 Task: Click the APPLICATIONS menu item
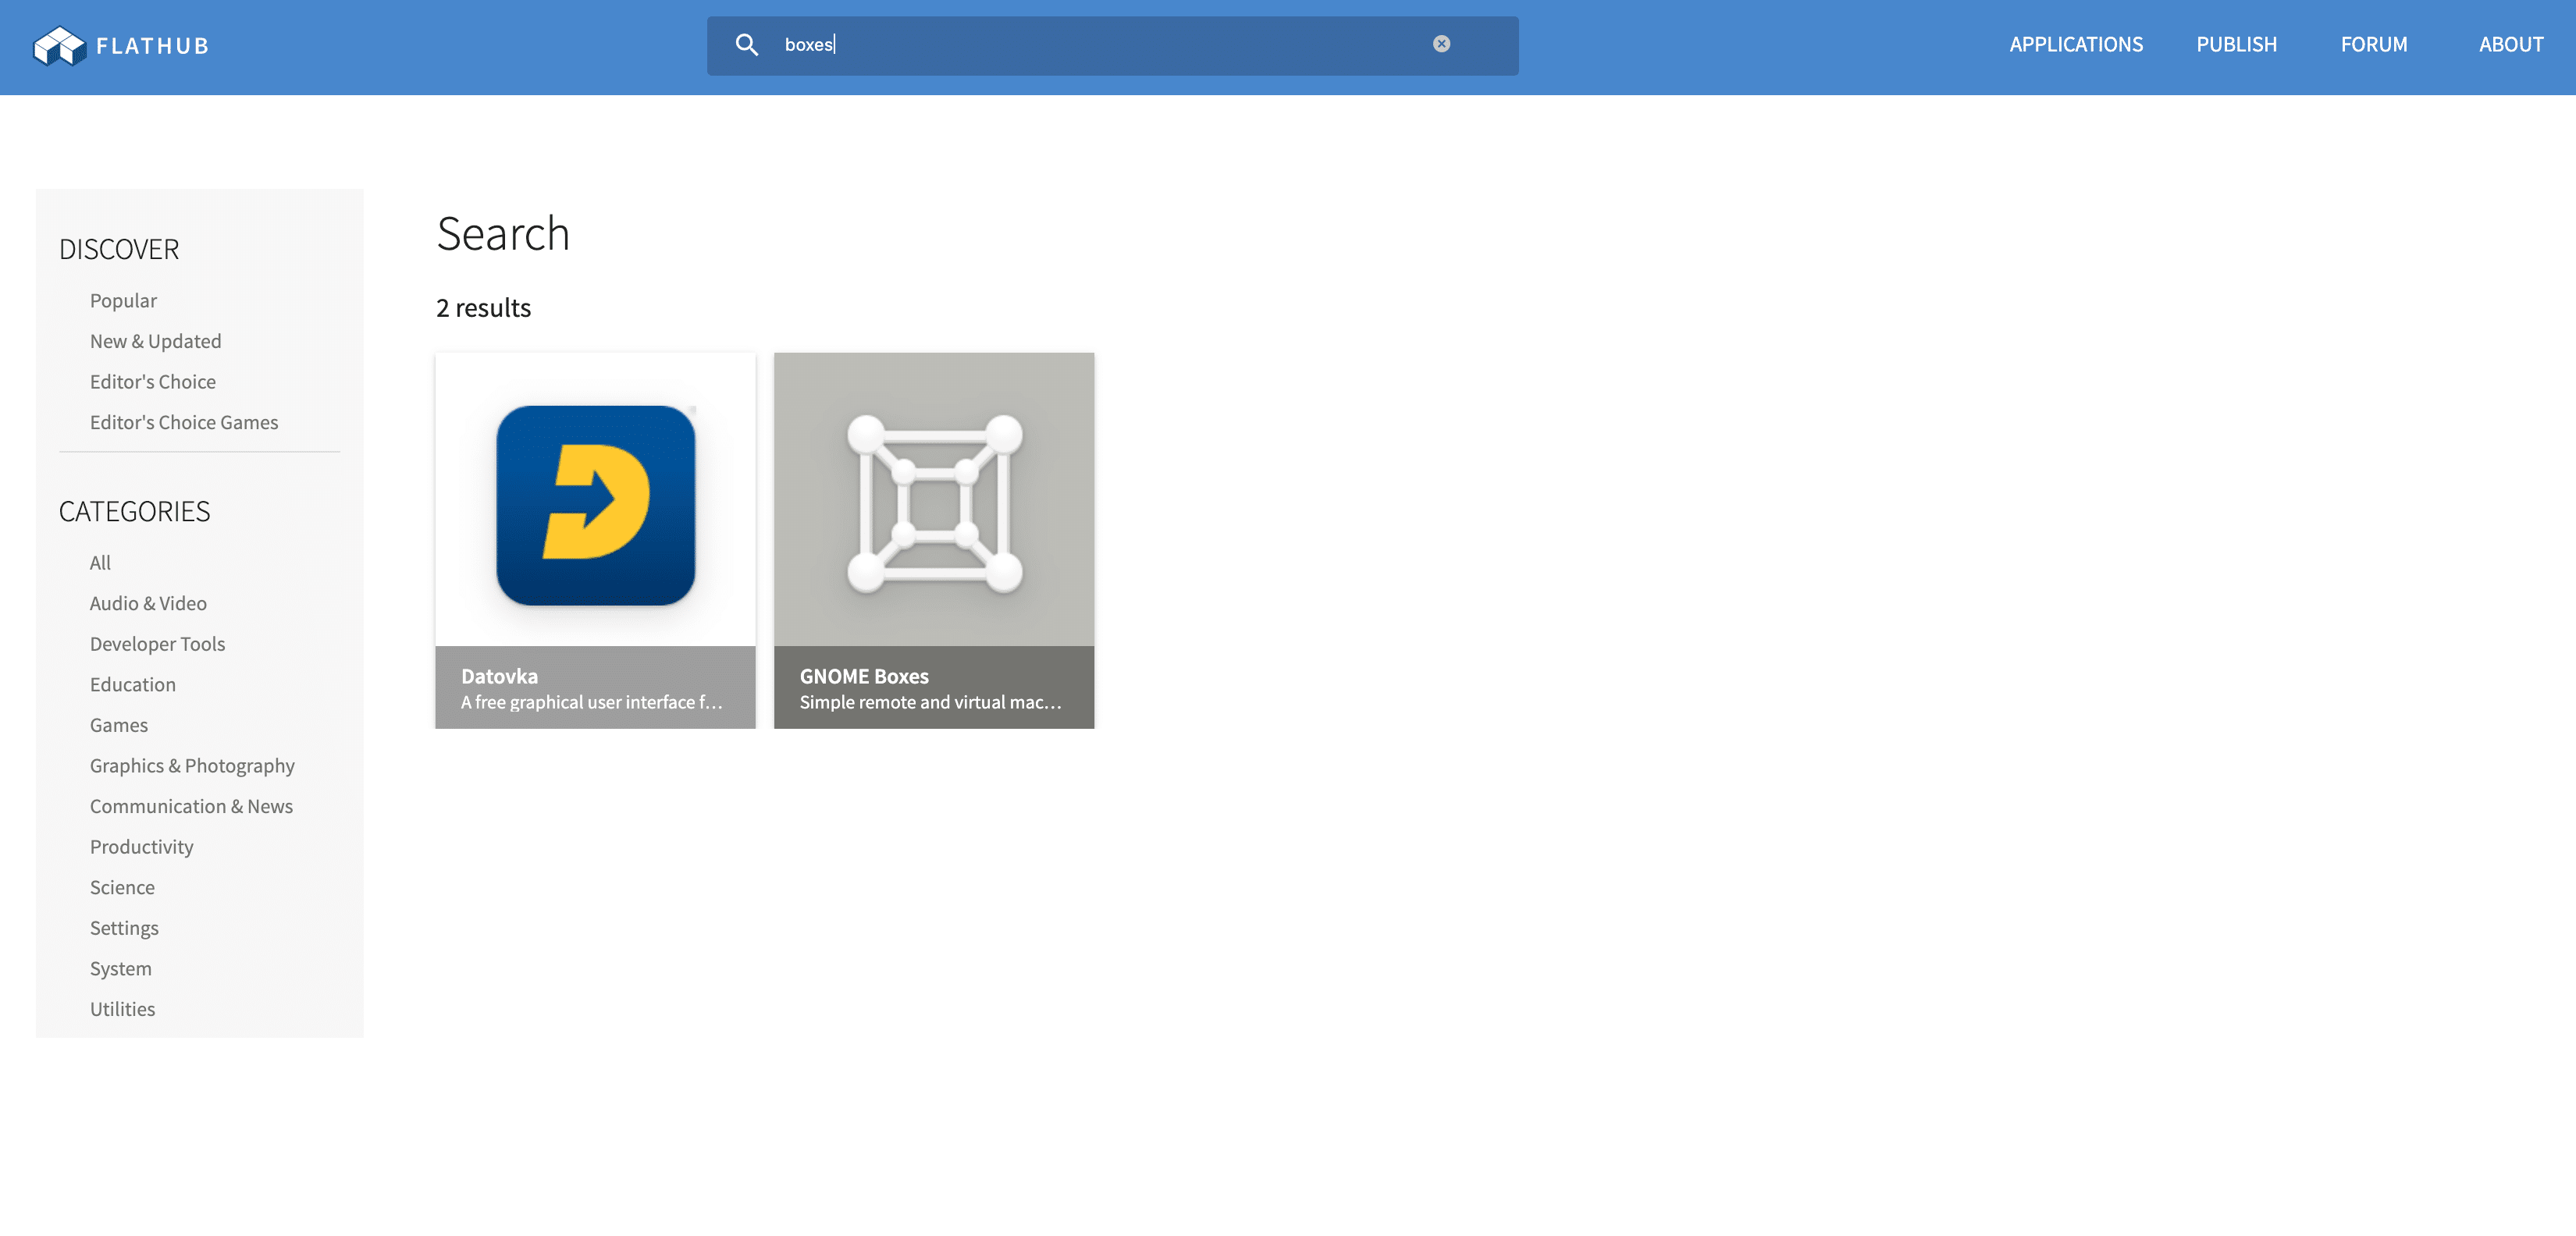[x=2076, y=44]
